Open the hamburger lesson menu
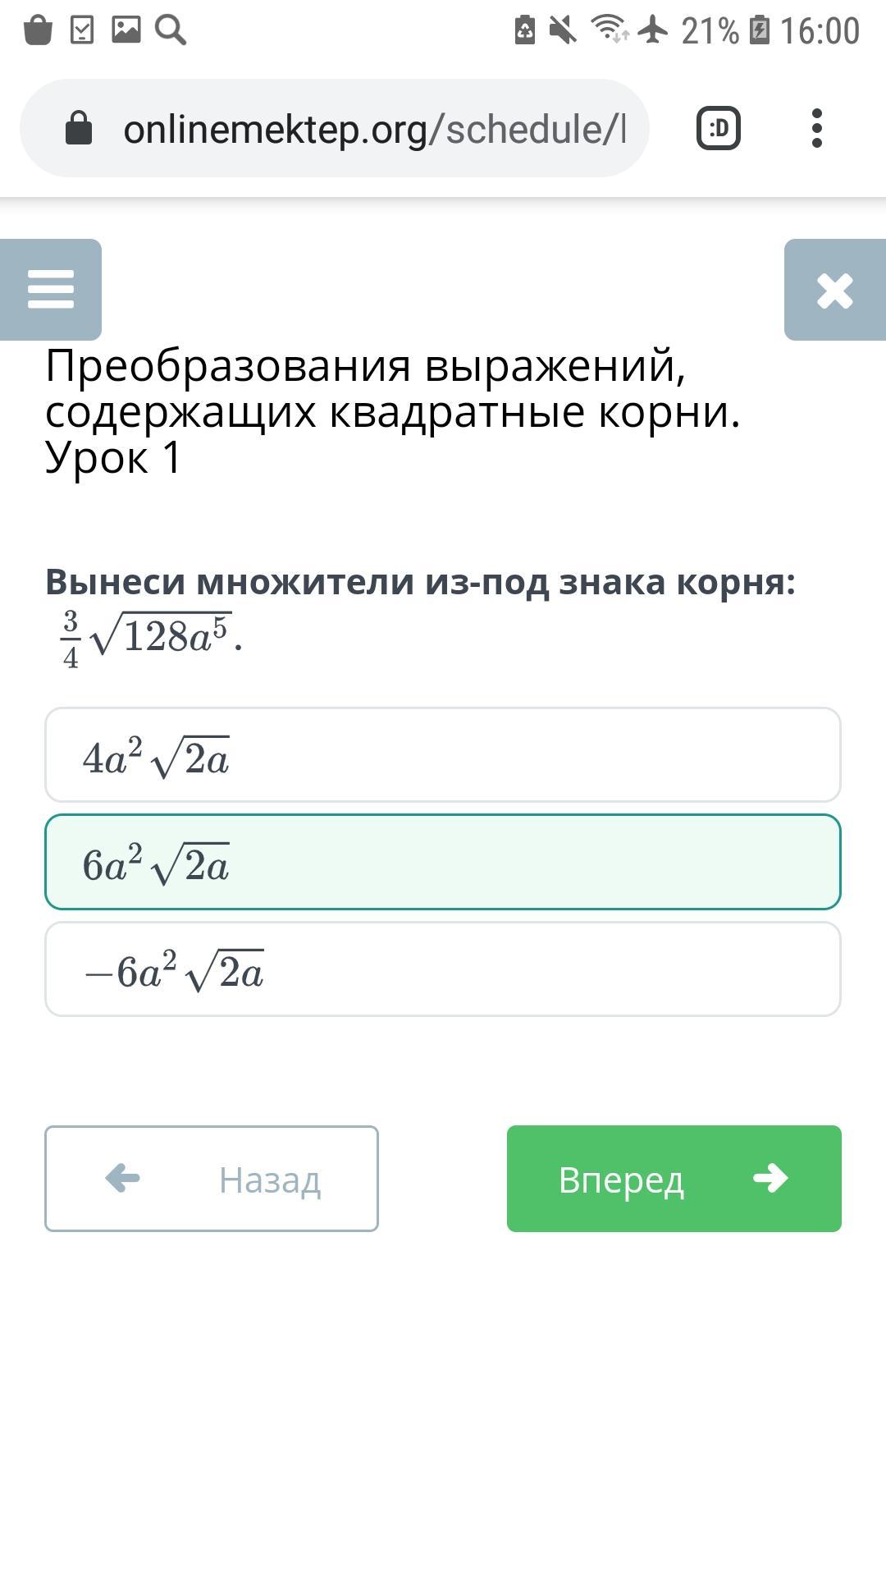 pos(51,290)
